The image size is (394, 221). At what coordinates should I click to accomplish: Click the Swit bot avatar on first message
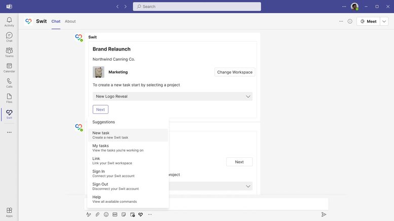click(79, 37)
